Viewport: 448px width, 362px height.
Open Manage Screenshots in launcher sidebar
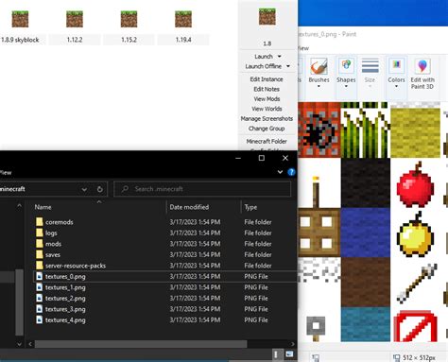click(267, 119)
